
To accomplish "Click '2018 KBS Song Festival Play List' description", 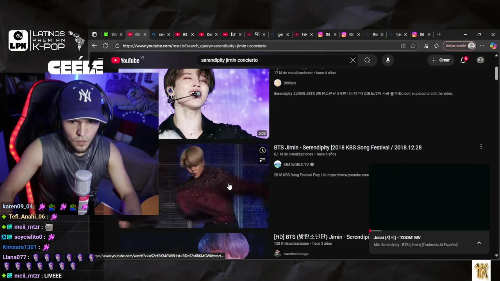I will point(321,175).
